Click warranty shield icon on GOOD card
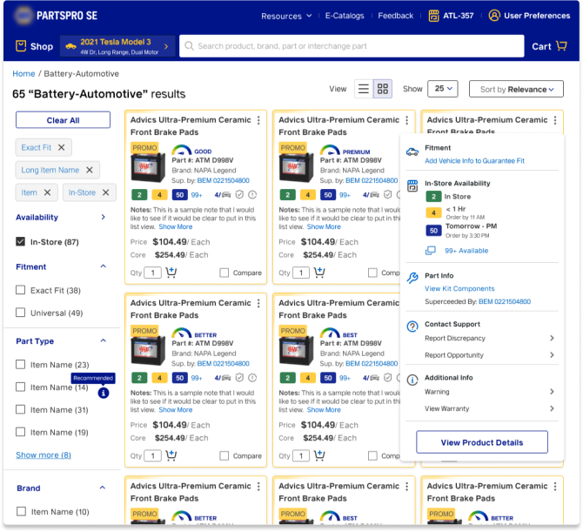The height and width of the screenshot is (532, 583). (x=239, y=194)
